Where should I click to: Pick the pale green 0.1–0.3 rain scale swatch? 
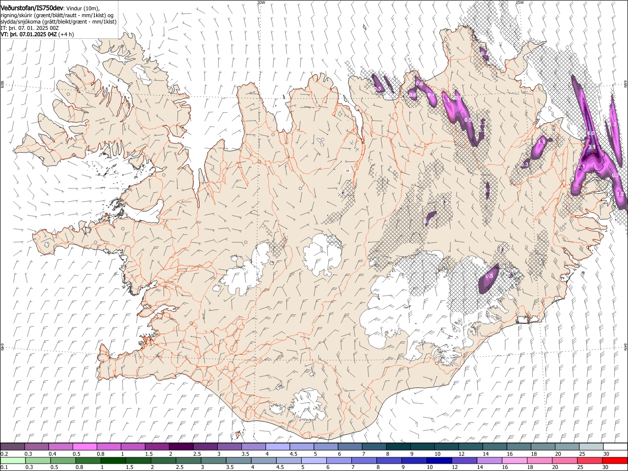(12, 461)
